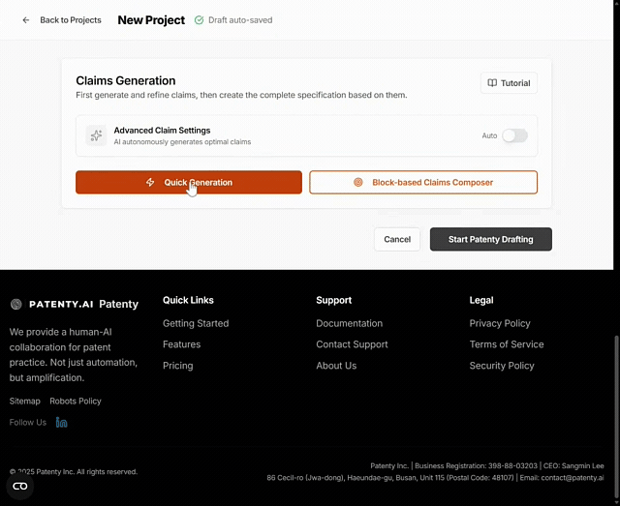Click the round floating widget icon bottom-left
This screenshot has width=620, height=506.
click(x=19, y=486)
